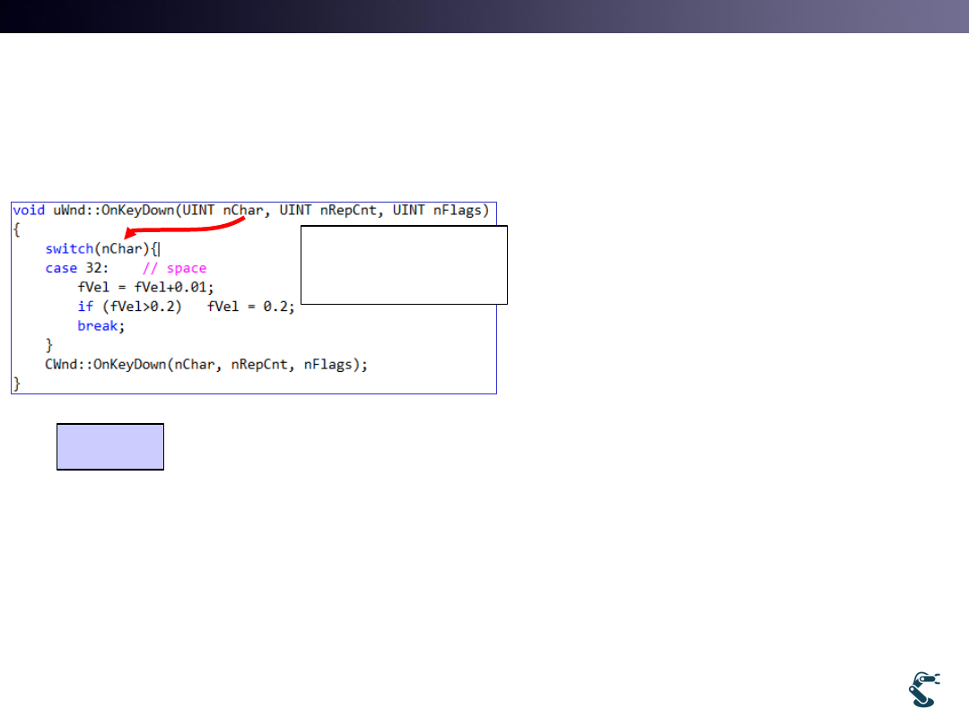The height and width of the screenshot is (726, 969).
Task: Click the dark gradient header bar
Action: point(484,16)
